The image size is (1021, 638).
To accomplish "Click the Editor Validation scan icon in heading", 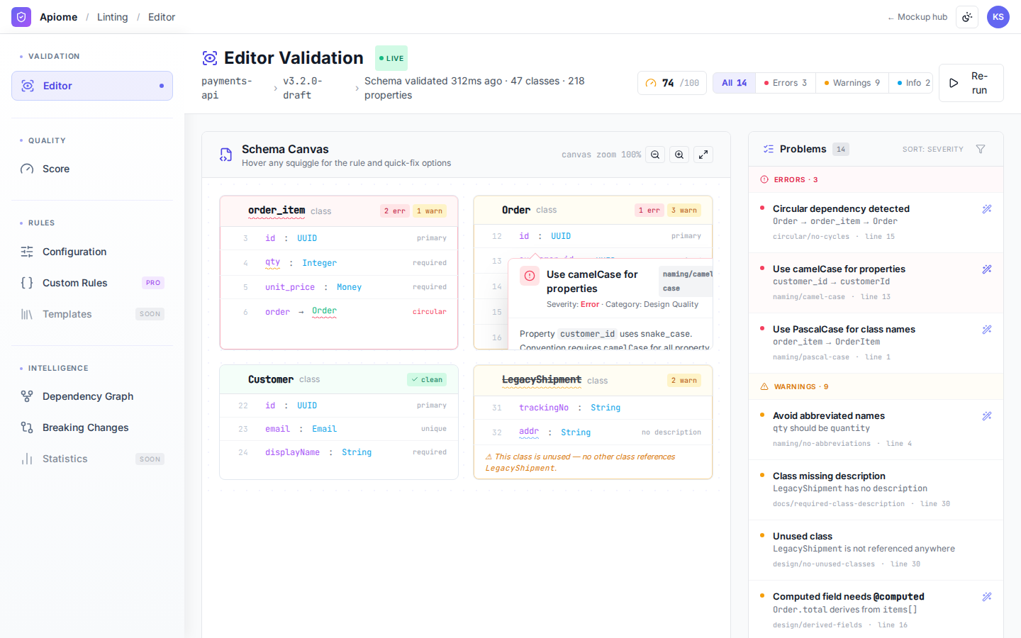I will click(x=210, y=58).
